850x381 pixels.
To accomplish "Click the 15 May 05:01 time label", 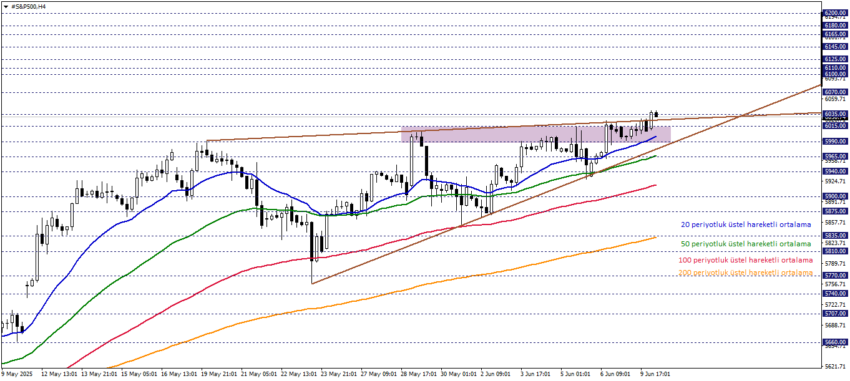I will (x=139, y=375).
